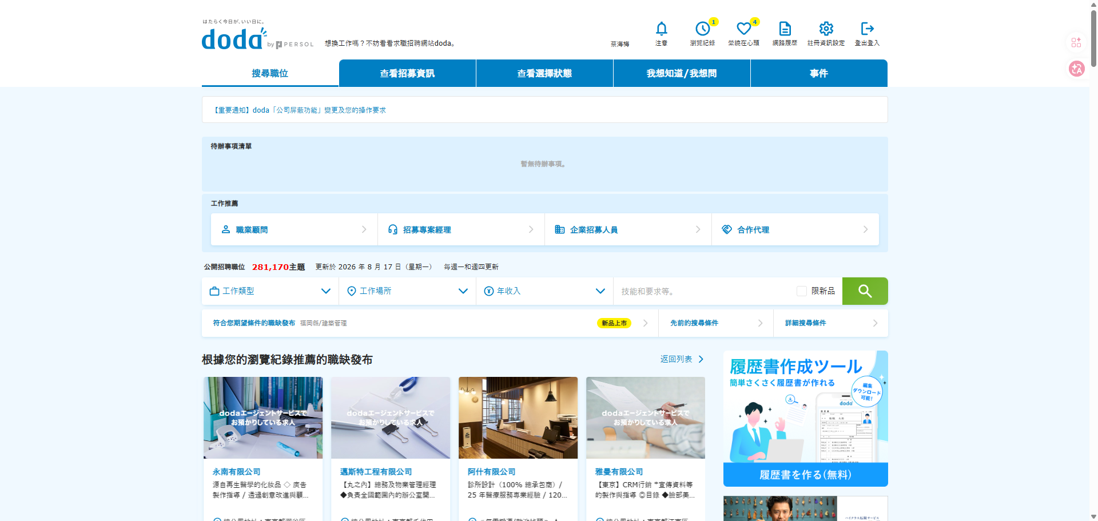This screenshot has width=1098, height=521.
Task: Open the web resume document icon
Action: click(785, 29)
